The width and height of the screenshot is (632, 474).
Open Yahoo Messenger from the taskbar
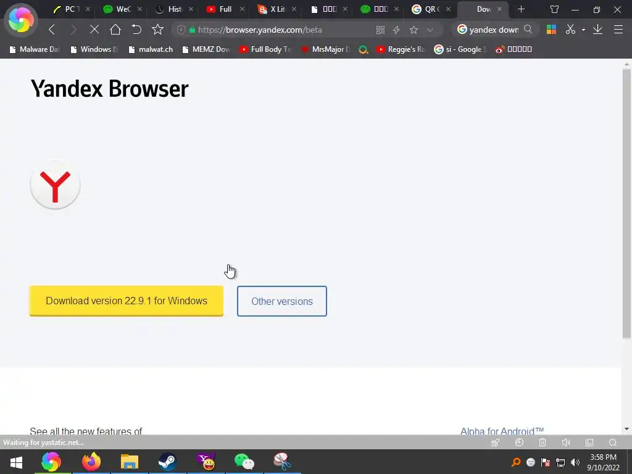point(206,462)
